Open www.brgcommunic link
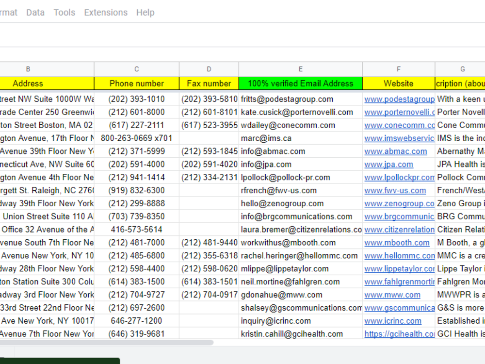This screenshot has width=485, height=364. (399, 216)
